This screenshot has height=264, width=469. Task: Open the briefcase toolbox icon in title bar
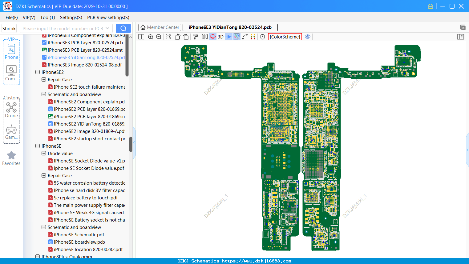(431, 6)
